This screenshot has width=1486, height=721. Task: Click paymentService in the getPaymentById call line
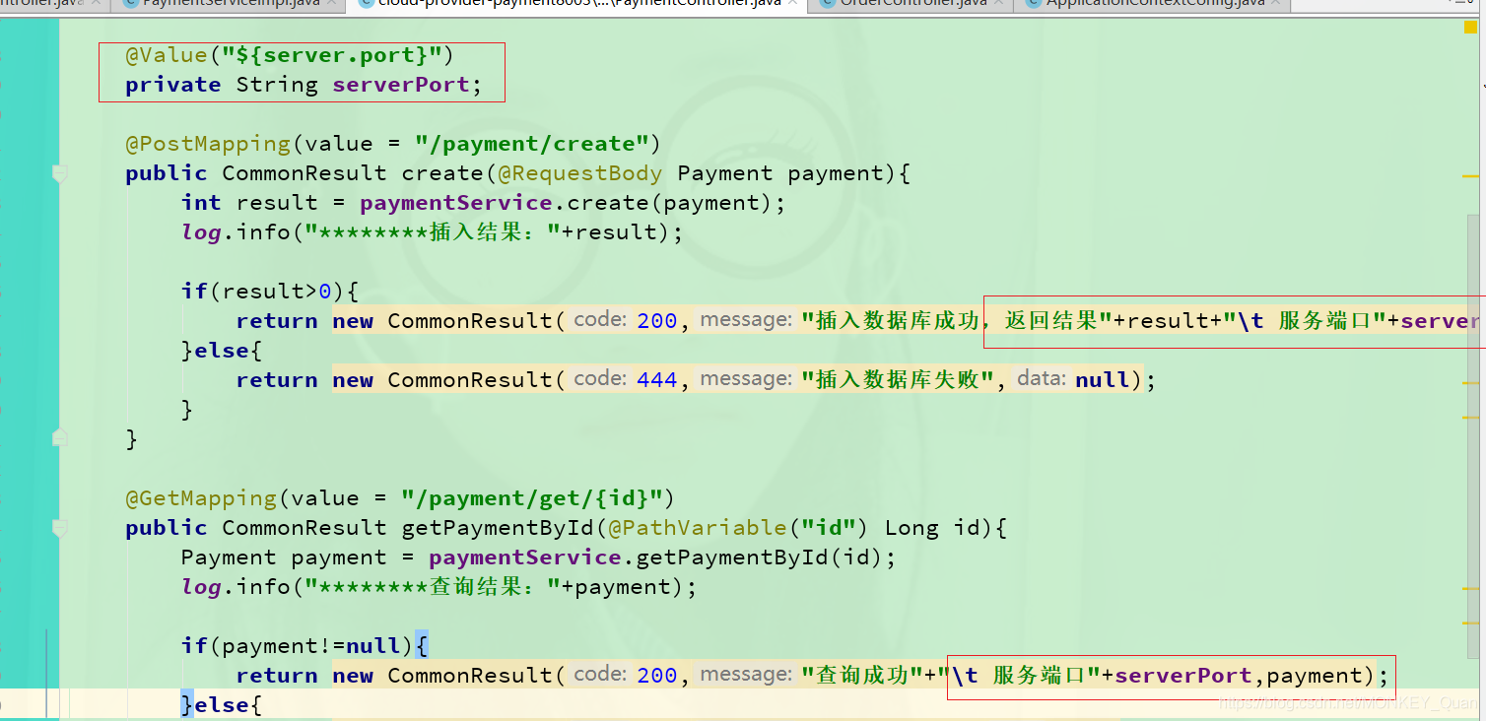point(524,557)
